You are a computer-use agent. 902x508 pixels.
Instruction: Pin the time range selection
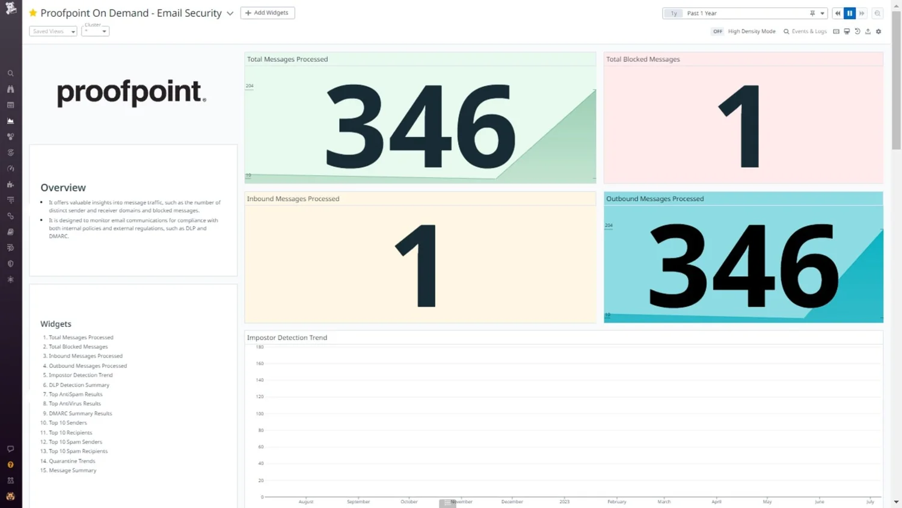click(x=812, y=13)
